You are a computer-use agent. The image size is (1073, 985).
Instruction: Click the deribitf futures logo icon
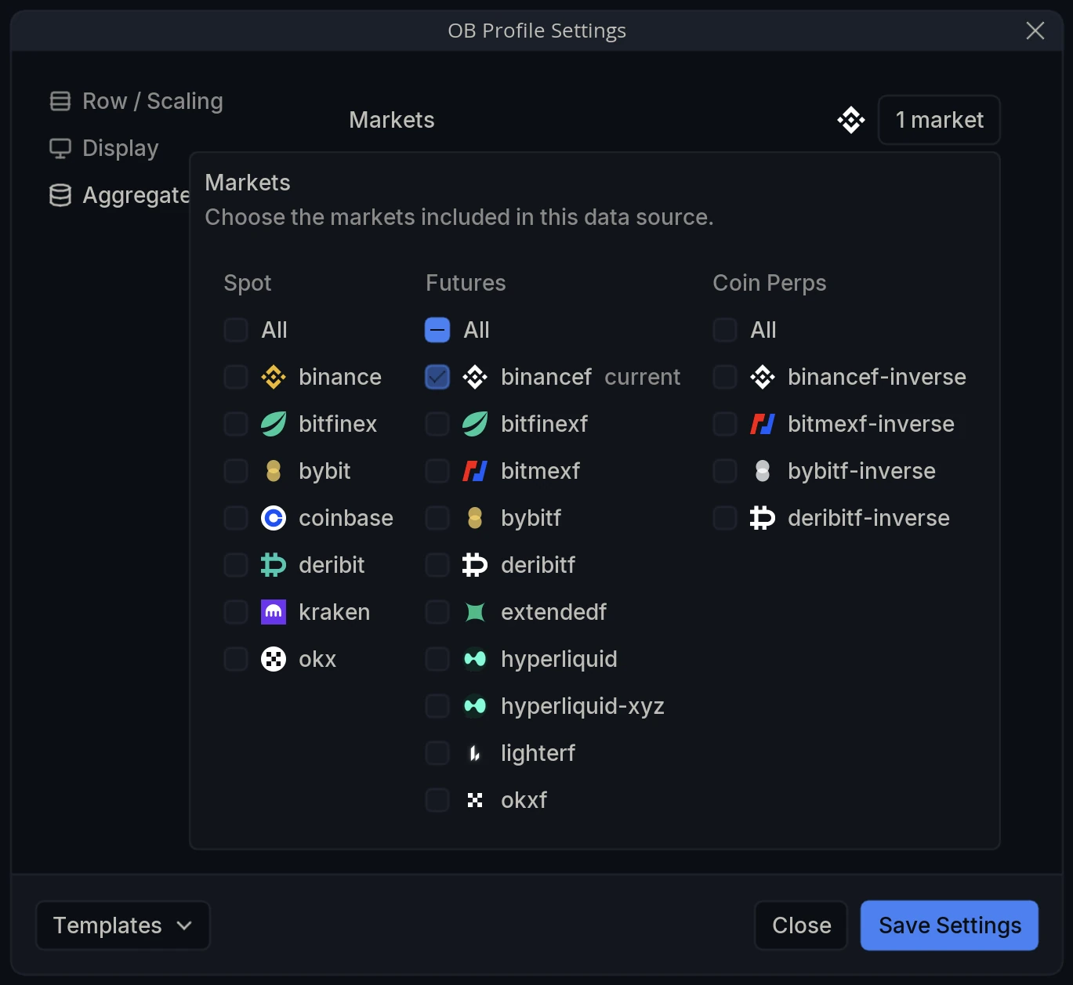tap(475, 565)
